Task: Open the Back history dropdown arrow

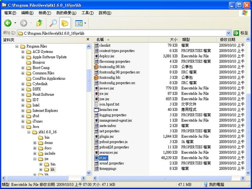Action: [x=15, y=23]
